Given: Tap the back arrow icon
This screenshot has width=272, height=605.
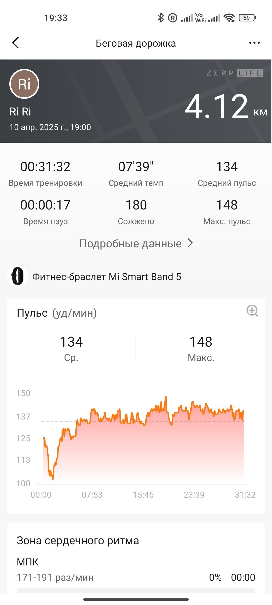Looking at the screenshot, I should point(16,43).
